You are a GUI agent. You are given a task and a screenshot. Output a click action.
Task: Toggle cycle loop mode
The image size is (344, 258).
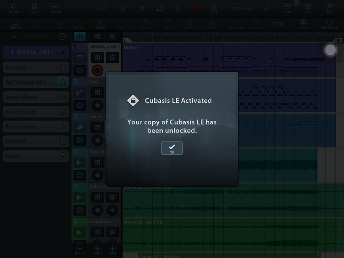[x=160, y=9]
